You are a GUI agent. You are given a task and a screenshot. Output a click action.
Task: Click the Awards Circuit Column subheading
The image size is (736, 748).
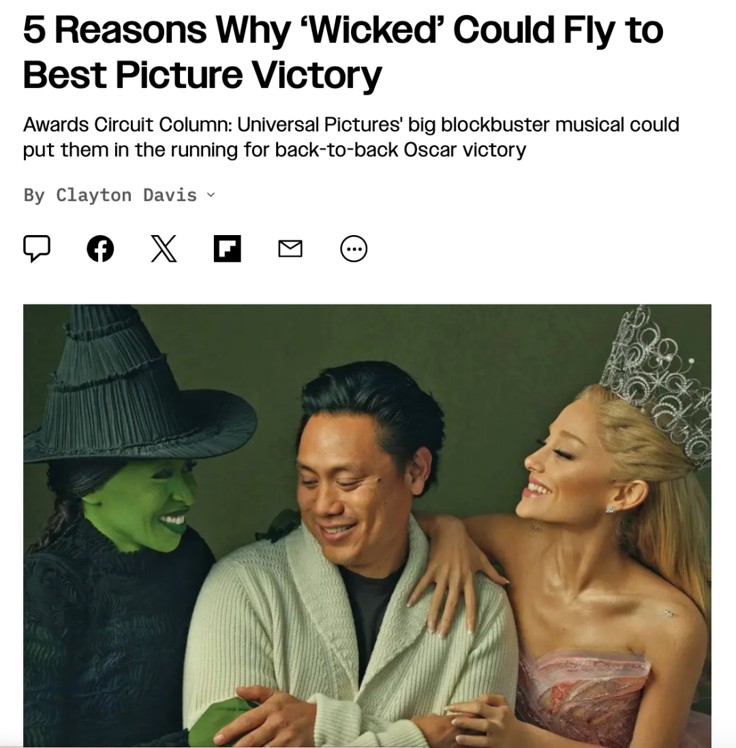351,125
